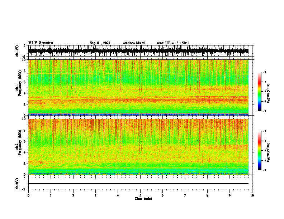Screen dimensions: 284x219
Task: Click the "start UT = 3:50:1" header text
Action: coord(173,43)
